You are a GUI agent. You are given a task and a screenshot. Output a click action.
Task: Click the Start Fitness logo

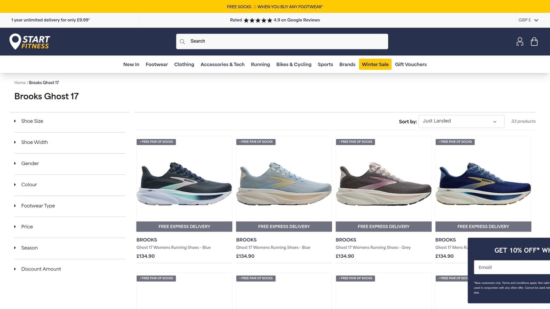click(30, 41)
